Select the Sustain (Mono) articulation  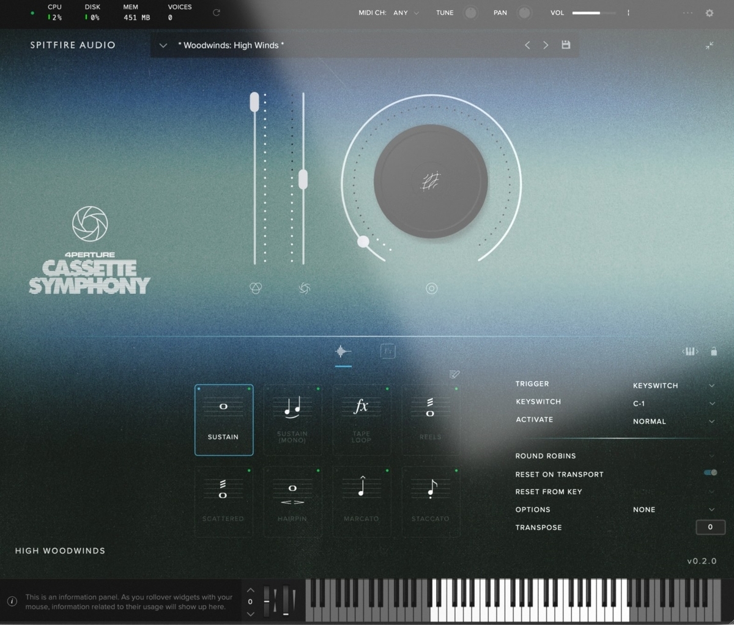pos(292,420)
